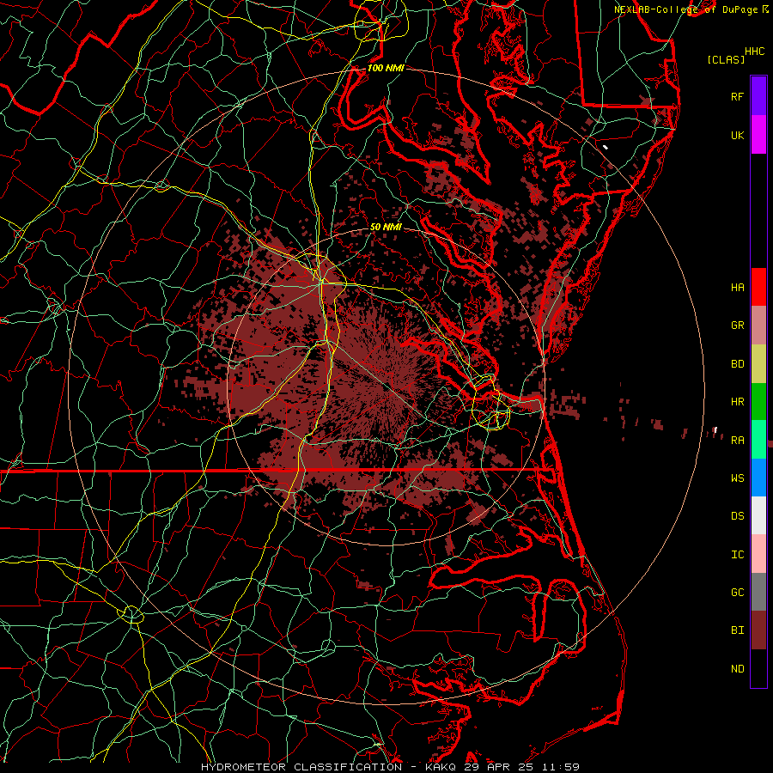Click the DS legend label
This screenshot has width=773, height=773.
737,516
